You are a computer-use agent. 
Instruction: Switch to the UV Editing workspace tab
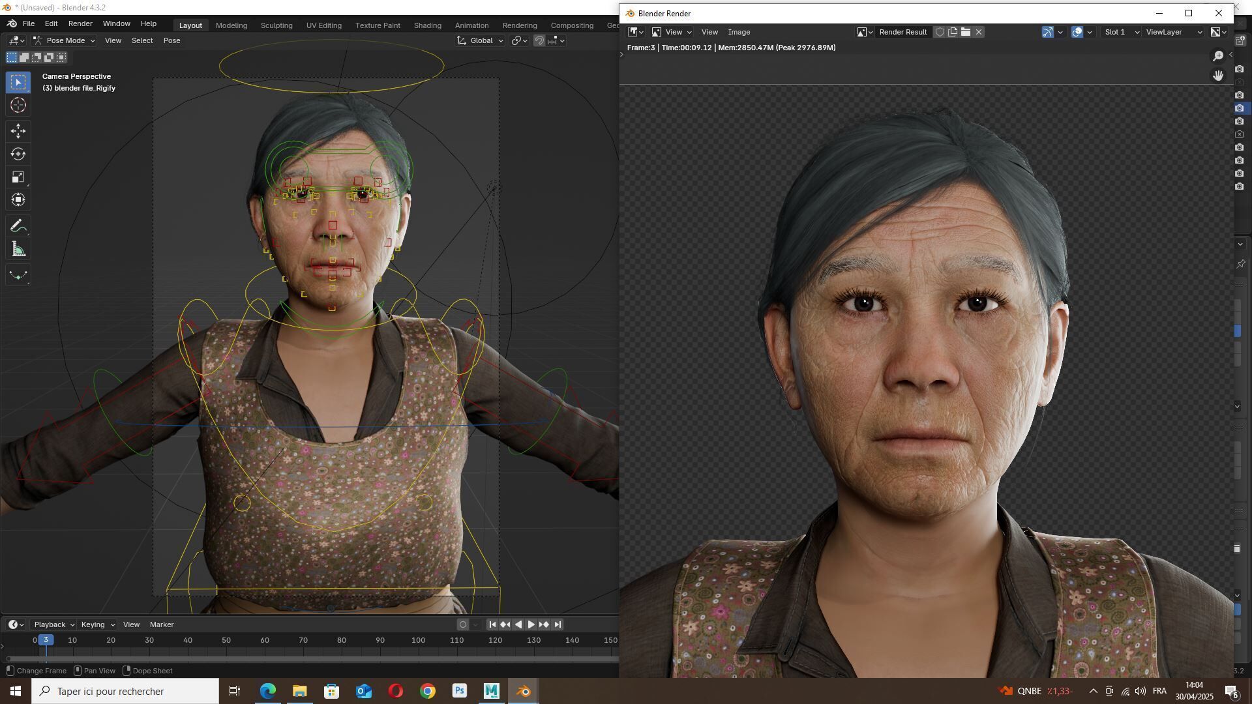tap(324, 25)
